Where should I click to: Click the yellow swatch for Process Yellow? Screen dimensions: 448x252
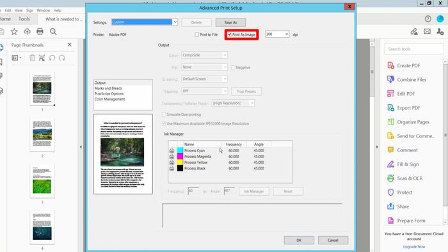(180, 162)
